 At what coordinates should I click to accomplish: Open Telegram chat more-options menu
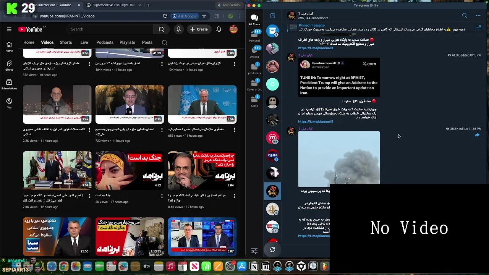478,16
